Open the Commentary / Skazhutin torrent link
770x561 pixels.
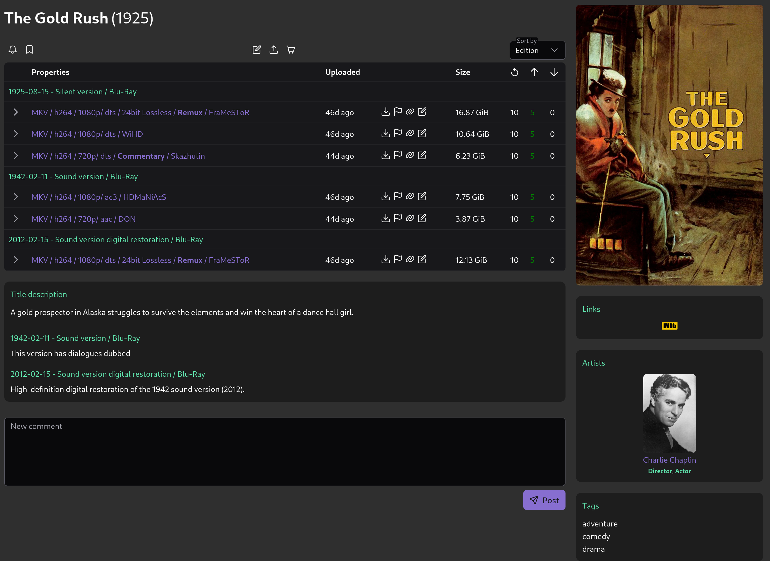[x=118, y=156]
